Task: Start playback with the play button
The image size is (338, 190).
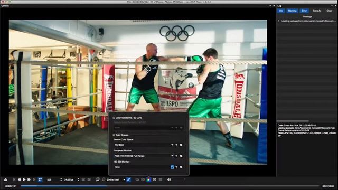Action: 24,179
